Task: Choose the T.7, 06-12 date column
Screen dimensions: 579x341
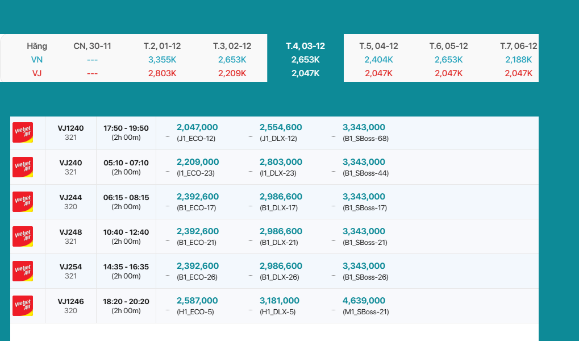Action: 518,46
